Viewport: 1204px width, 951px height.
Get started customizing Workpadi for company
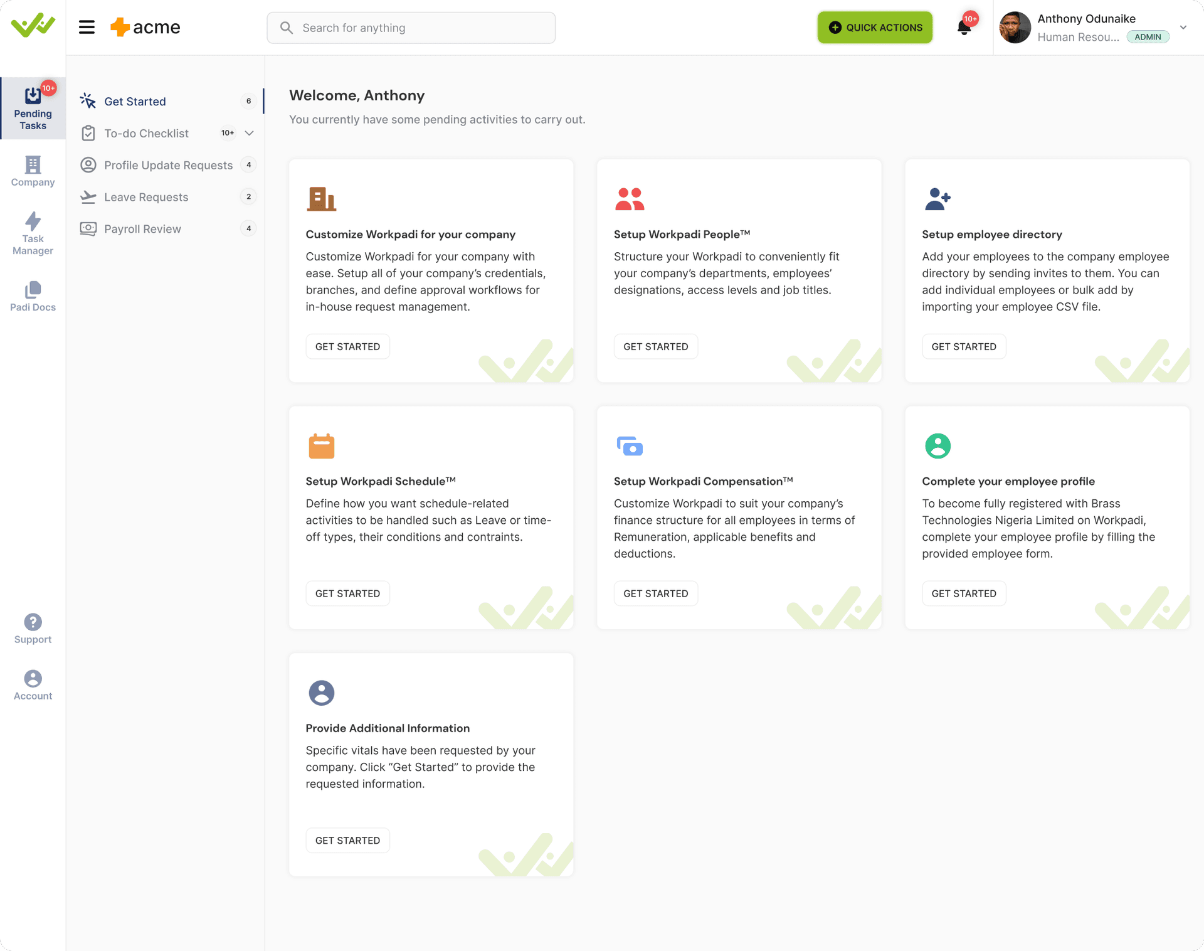click(347, 346)
